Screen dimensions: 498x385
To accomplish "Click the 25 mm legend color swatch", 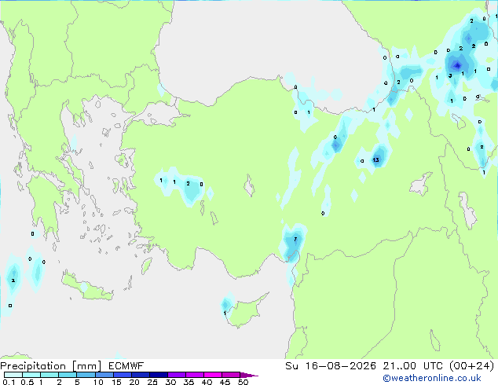I will (x=158, y=375).
